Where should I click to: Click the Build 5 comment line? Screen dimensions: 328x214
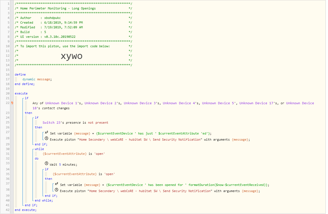point(74,32)
